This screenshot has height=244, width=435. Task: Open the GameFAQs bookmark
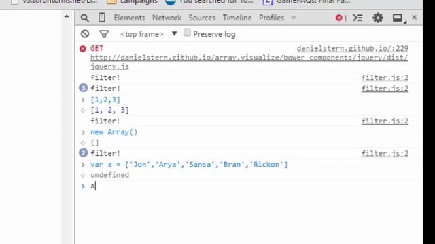pyautogui.click(x=307, y=1)
